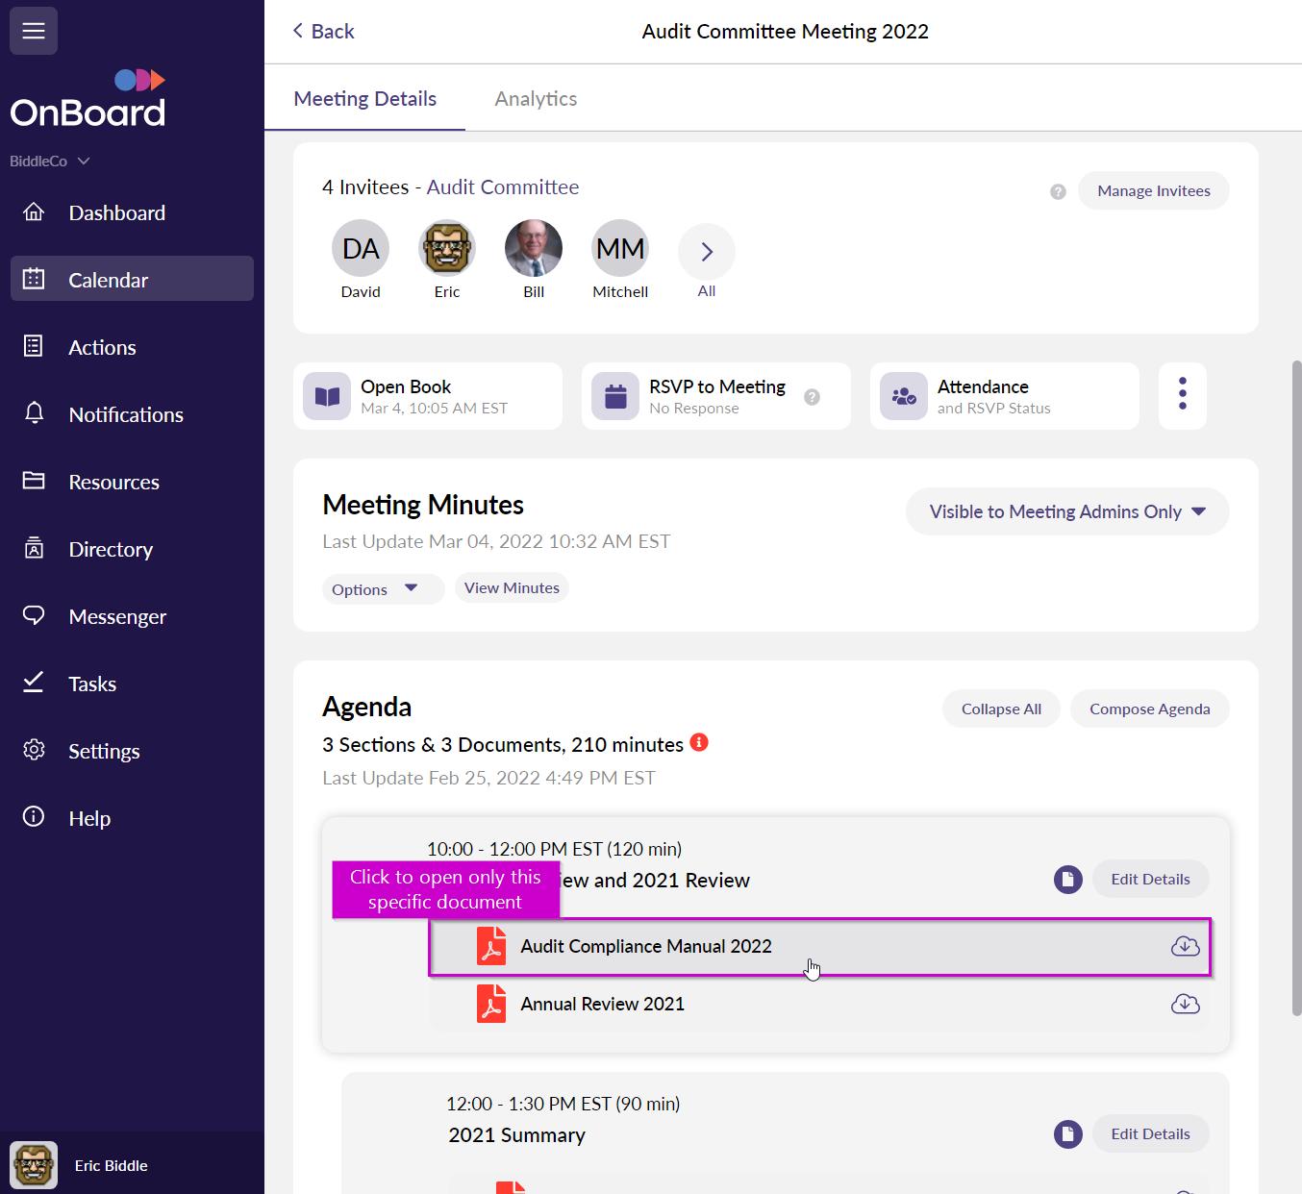Image resolution: width=1302 pixels, height=1194 pixels.
Task: Click the View Minutes button
Action: [x=512, y=587]
